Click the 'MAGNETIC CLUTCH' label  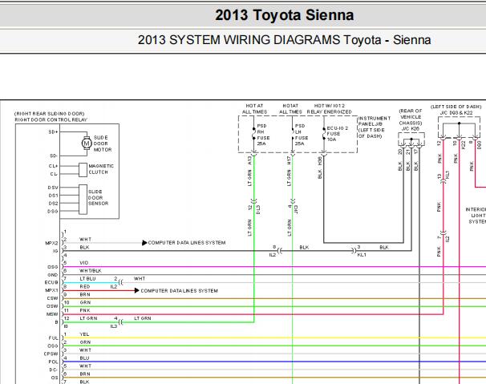[101, 169]
